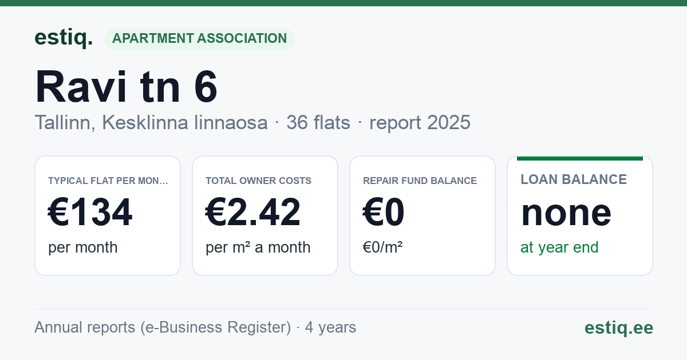Click the Tallinn, Kesklinna linnaosa subtitle
The width and height of the screenshot is (687, 360).
[151, 122]
